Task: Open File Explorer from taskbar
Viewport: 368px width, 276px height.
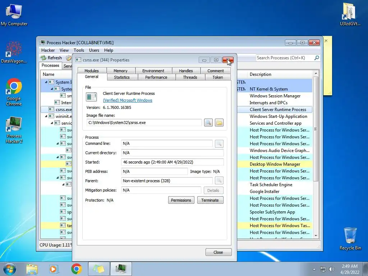Action: [32, 269]
